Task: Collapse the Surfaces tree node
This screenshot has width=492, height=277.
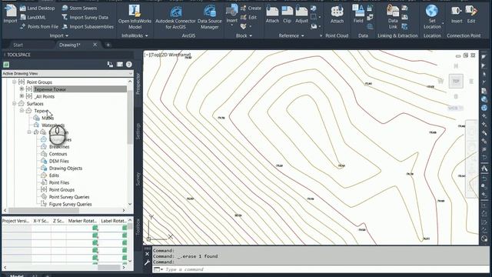Action: [x=14, y=103]
